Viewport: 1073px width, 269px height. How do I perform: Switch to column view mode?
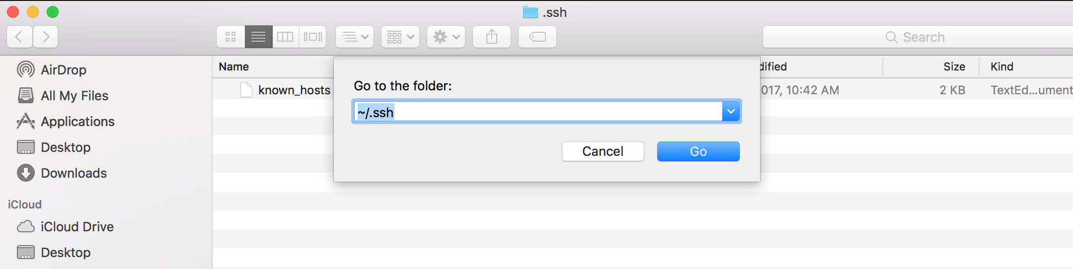[285, 37]
